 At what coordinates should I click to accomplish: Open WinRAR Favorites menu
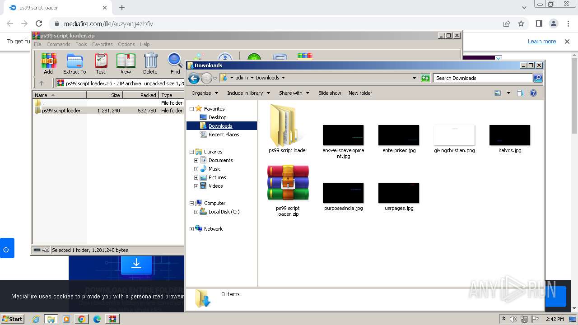tap(103, 44)
